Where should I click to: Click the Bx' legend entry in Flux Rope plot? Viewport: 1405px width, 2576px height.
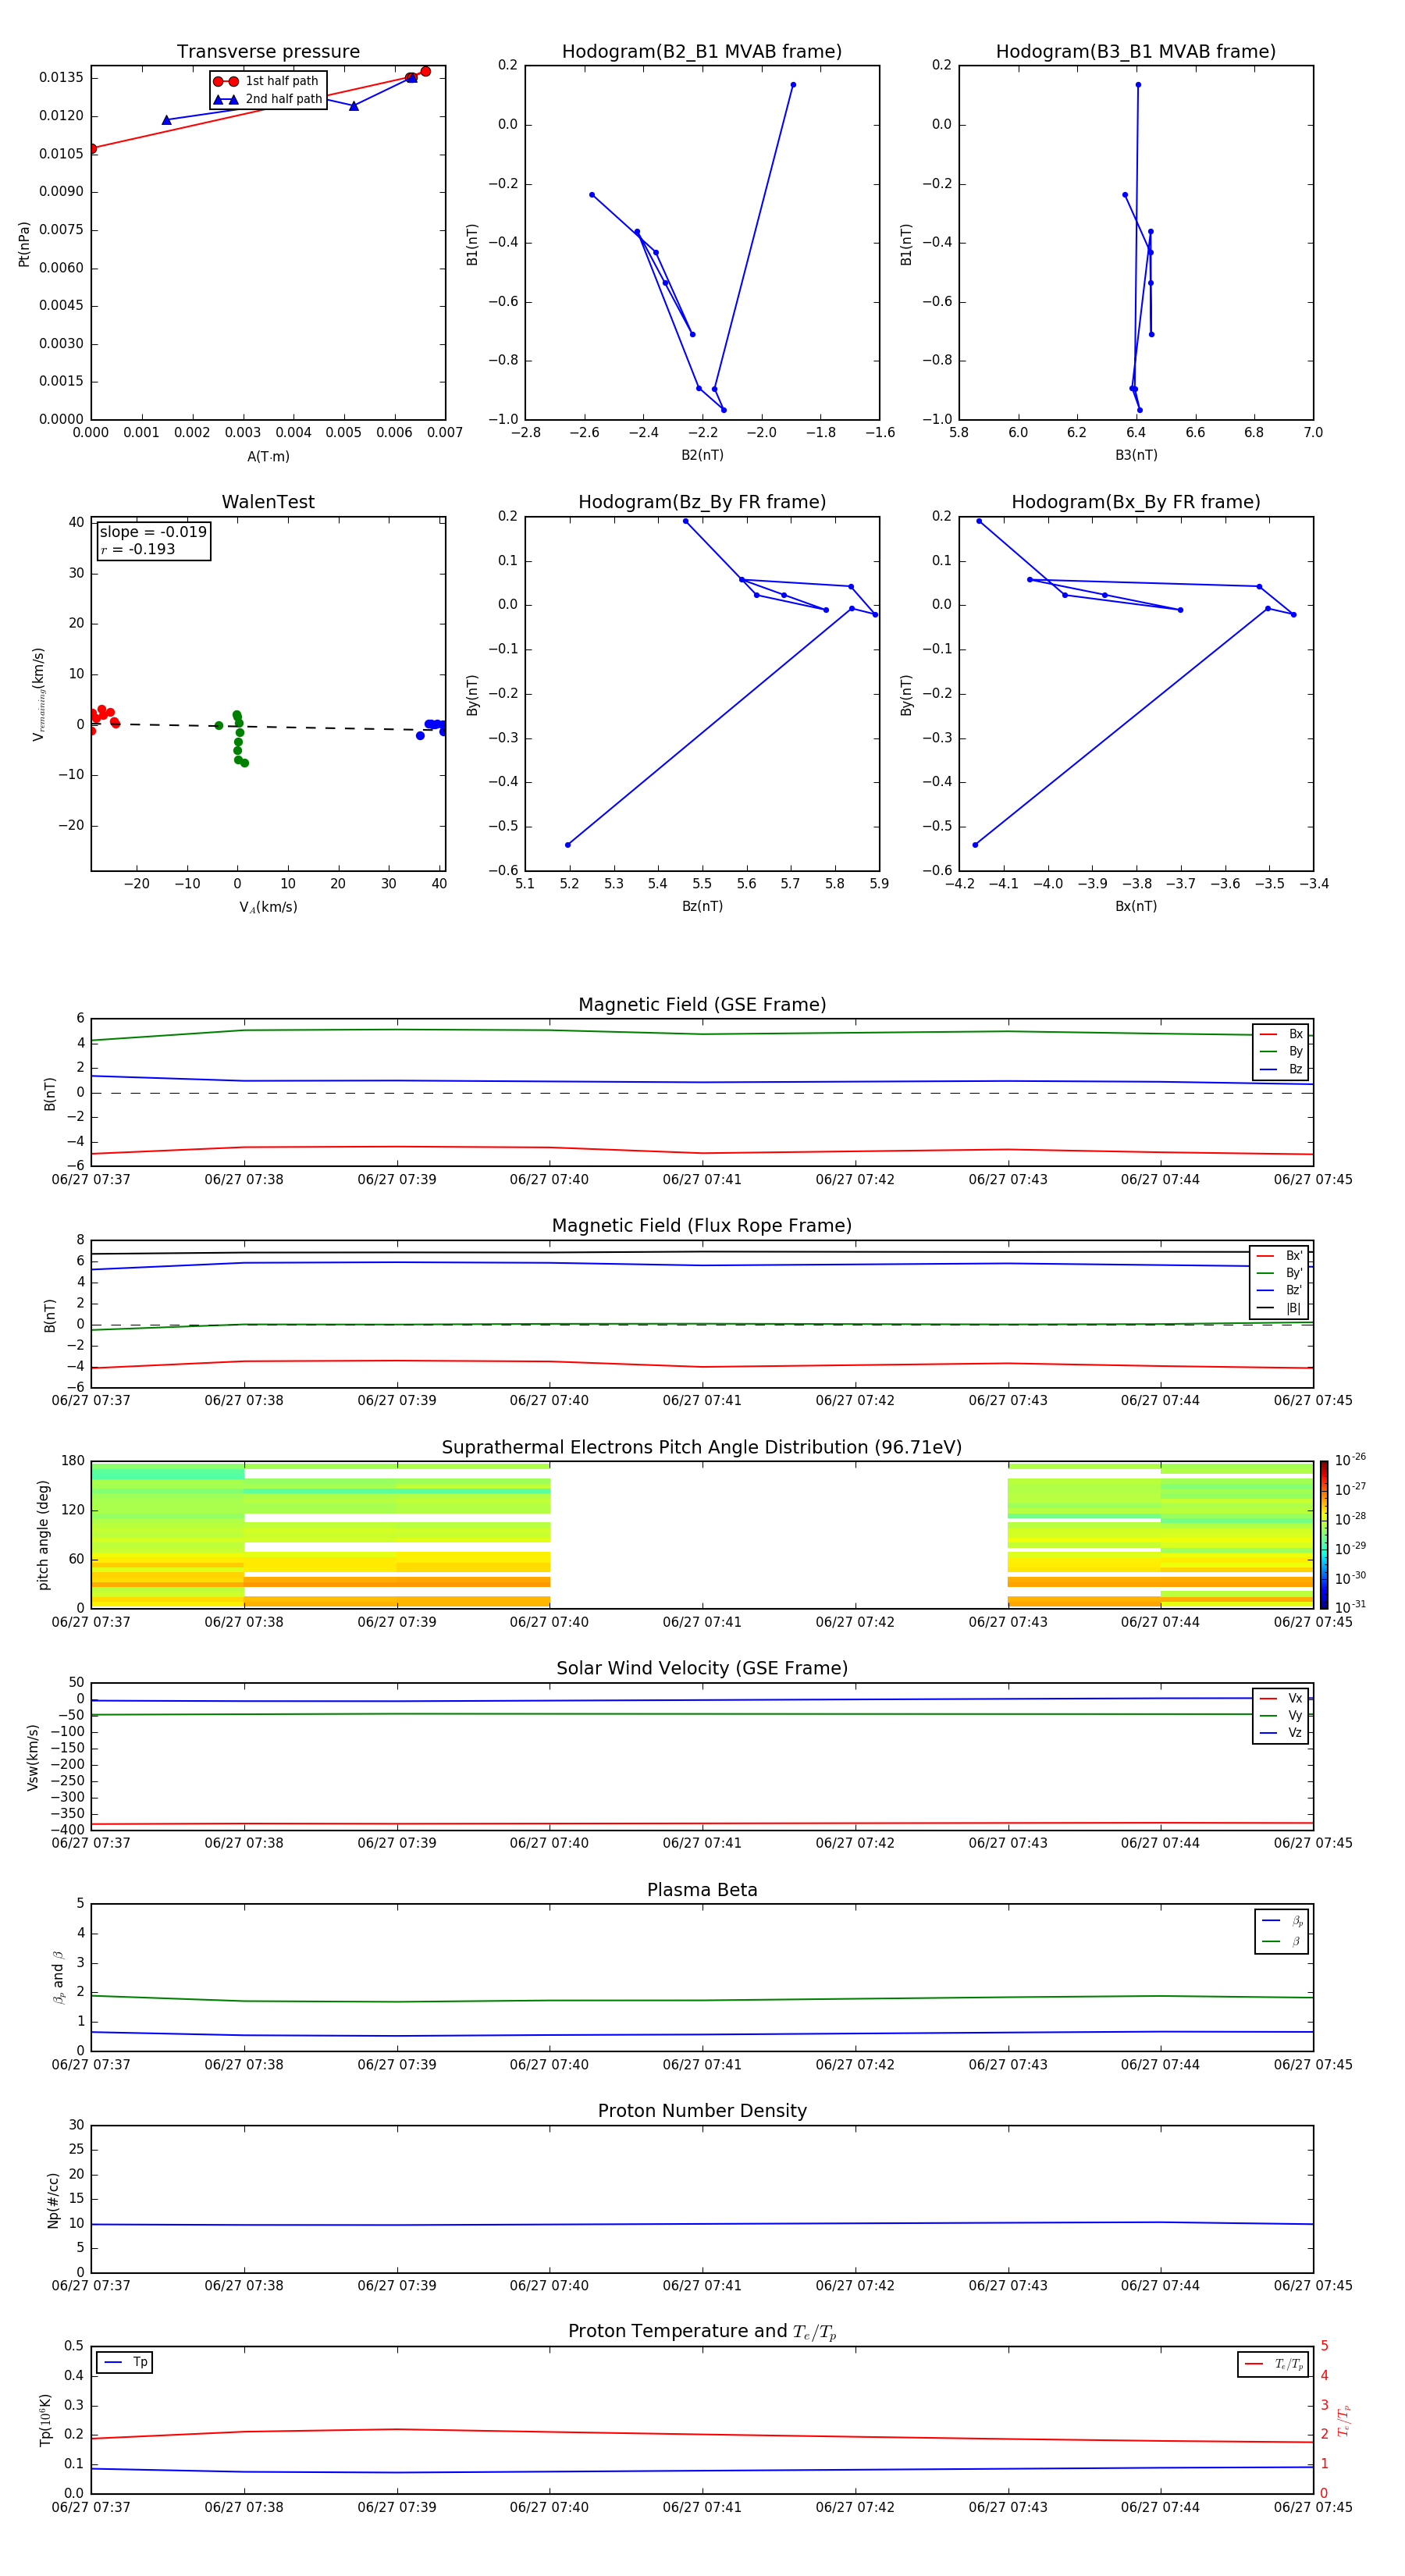click(x=1279, y=1256)
